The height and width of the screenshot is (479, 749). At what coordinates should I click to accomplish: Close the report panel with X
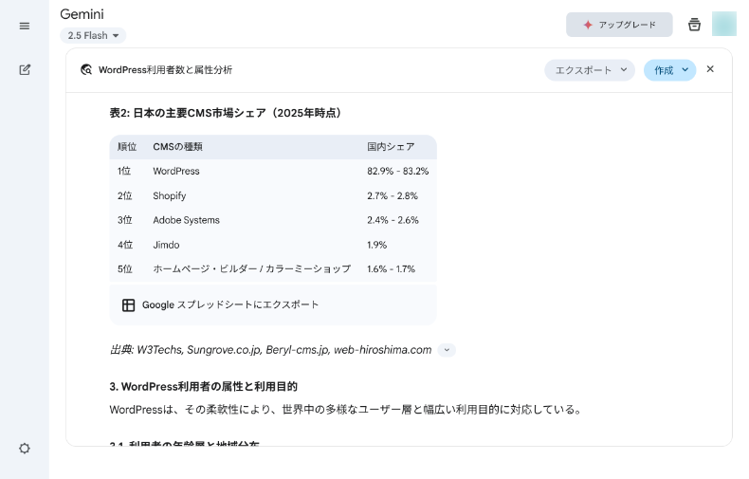pos(710,69)
